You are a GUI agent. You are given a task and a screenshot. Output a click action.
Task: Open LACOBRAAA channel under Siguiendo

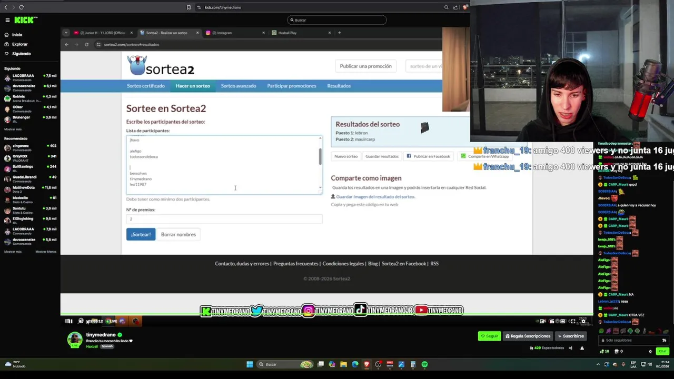tap(30, 77)
